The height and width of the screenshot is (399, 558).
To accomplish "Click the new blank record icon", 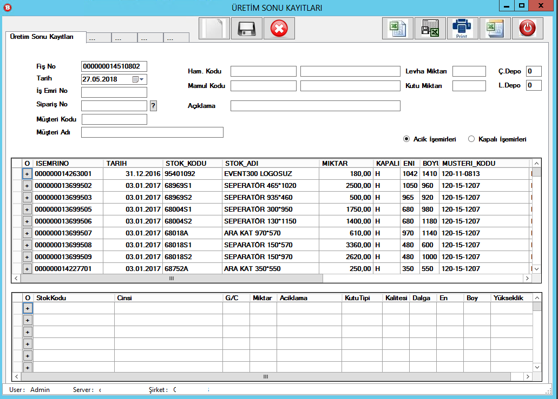I will 214,28.
